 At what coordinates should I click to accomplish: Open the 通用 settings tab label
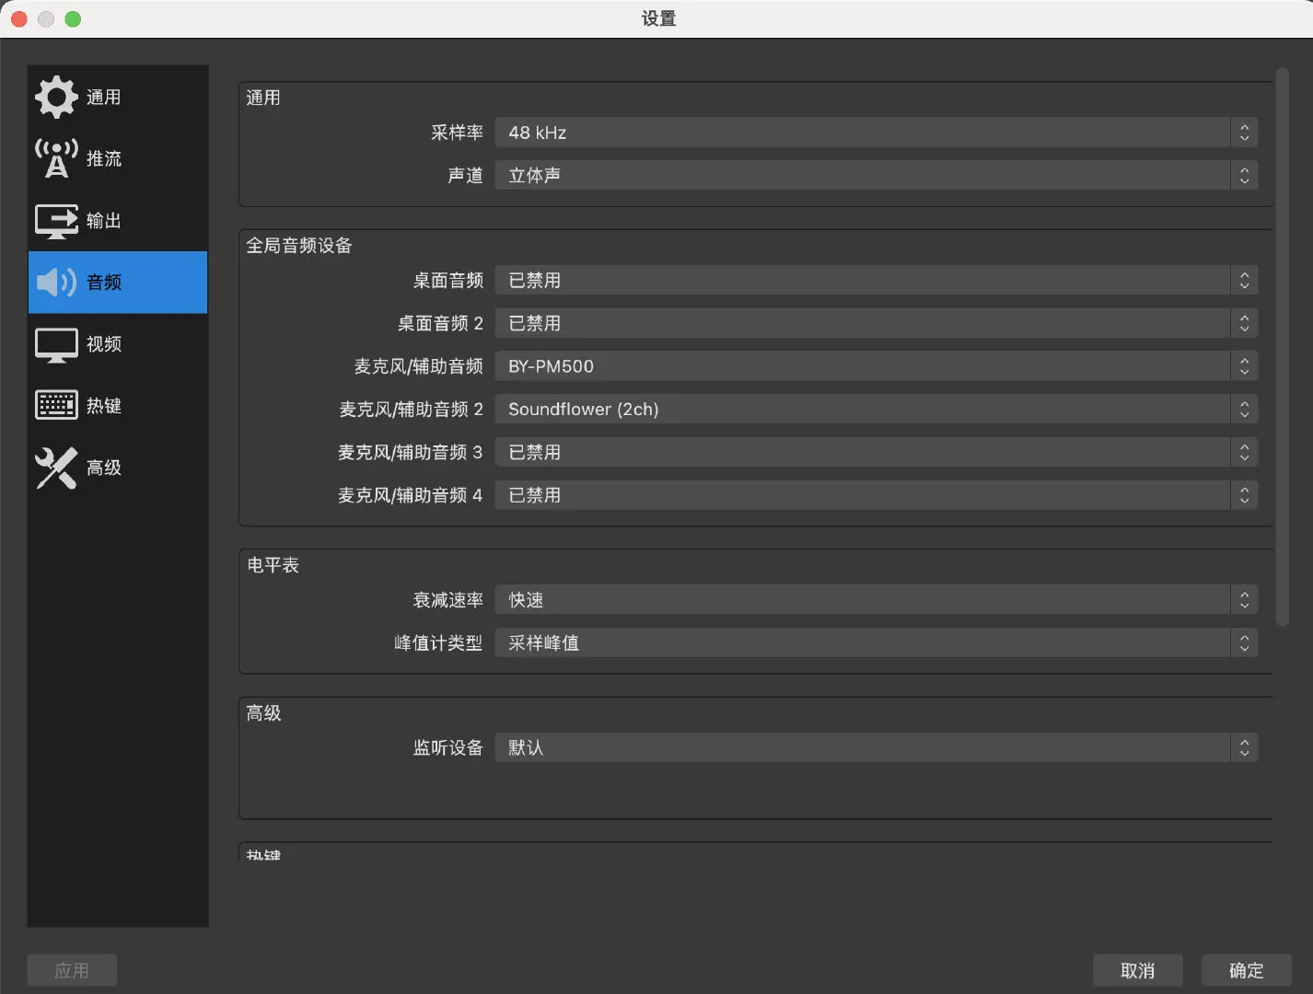104,97
